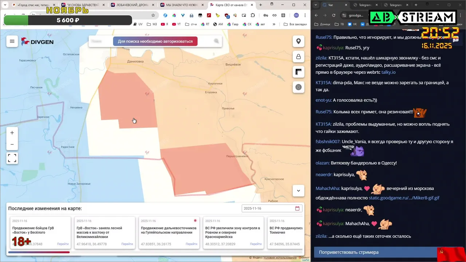The width and height of the screenshot is (466, 262).
Task: Bookmark this page with the star
Action: tap(153, 15)
